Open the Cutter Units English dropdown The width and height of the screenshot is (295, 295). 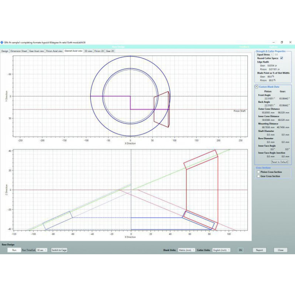tap(222, 250)
